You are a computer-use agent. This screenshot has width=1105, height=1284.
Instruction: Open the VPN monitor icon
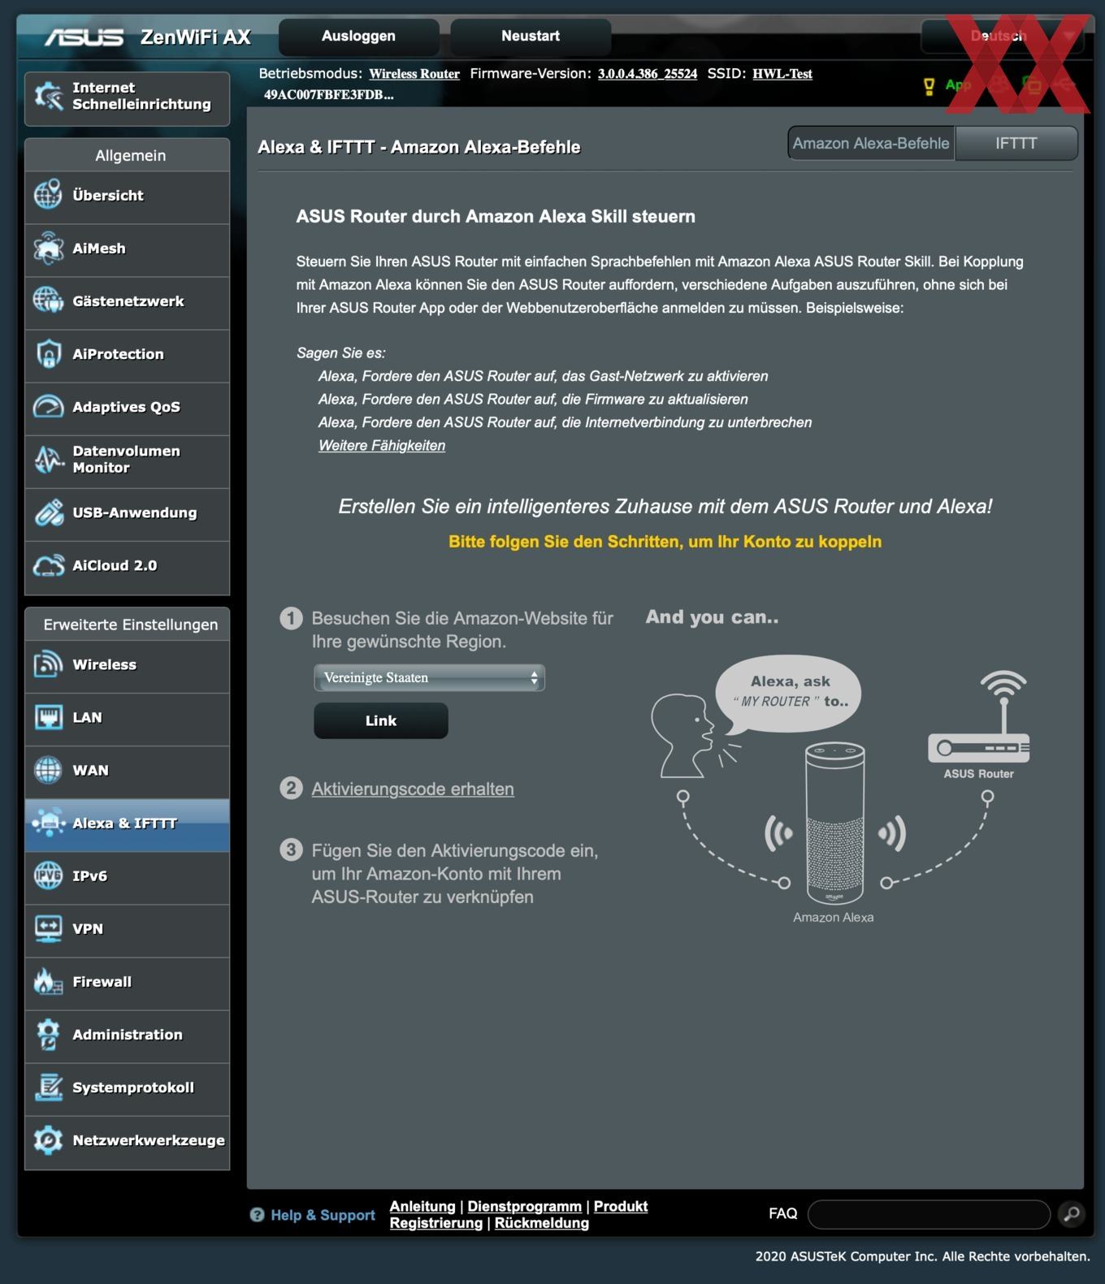[x=48, y=928]
